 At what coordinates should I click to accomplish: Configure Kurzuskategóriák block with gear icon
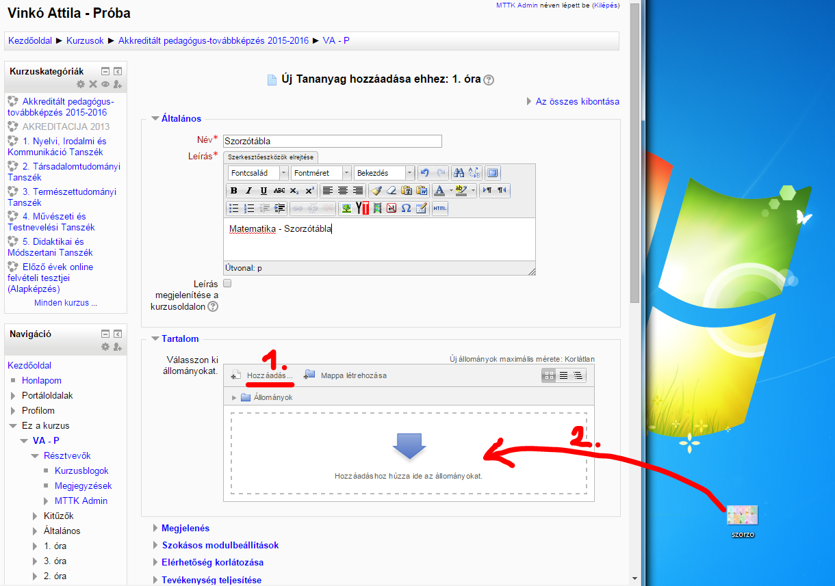(81, 84)
